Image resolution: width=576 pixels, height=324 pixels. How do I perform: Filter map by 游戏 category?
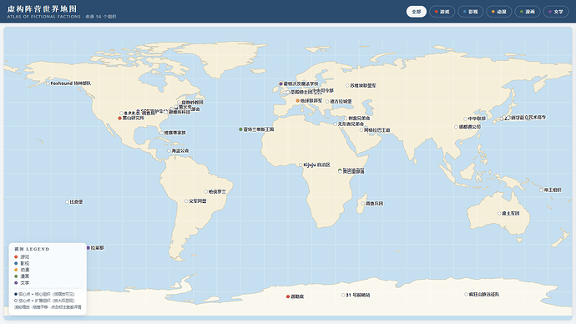tap(442, 12)
